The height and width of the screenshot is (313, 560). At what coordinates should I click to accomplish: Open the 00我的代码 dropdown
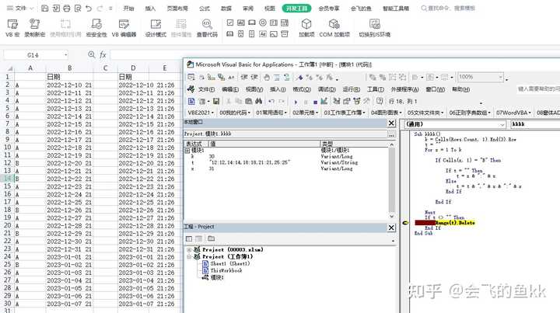[x=235, y=113]
